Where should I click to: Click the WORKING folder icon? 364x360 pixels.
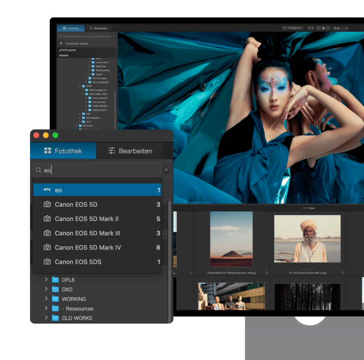(55, 299)
